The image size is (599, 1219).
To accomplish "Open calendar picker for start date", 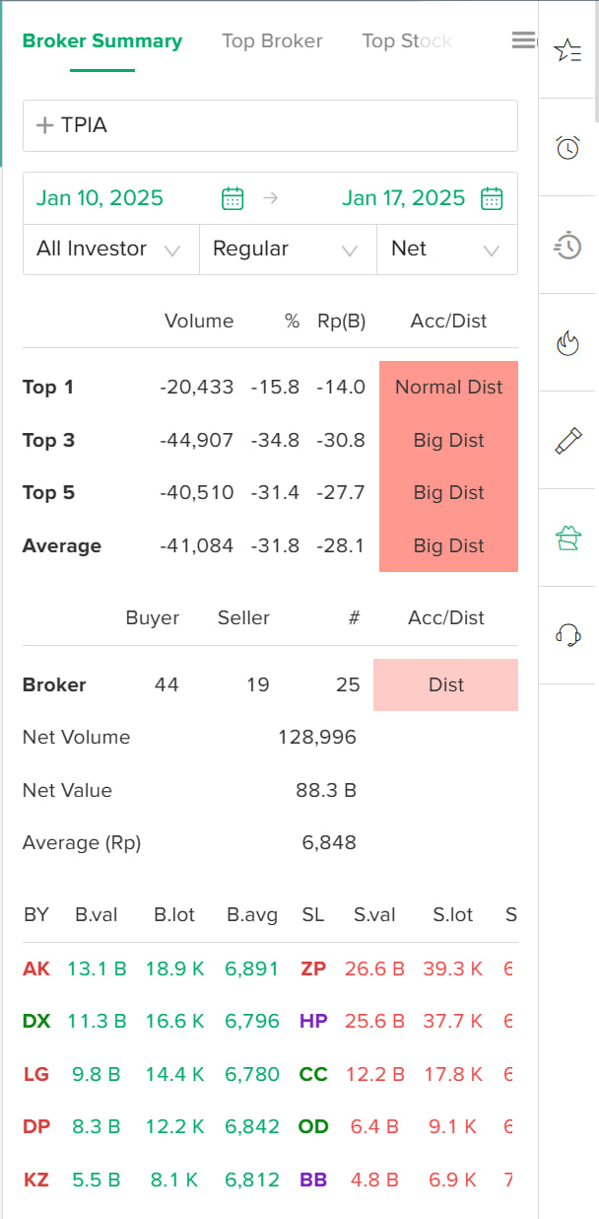I will click(x=233, y=197).
